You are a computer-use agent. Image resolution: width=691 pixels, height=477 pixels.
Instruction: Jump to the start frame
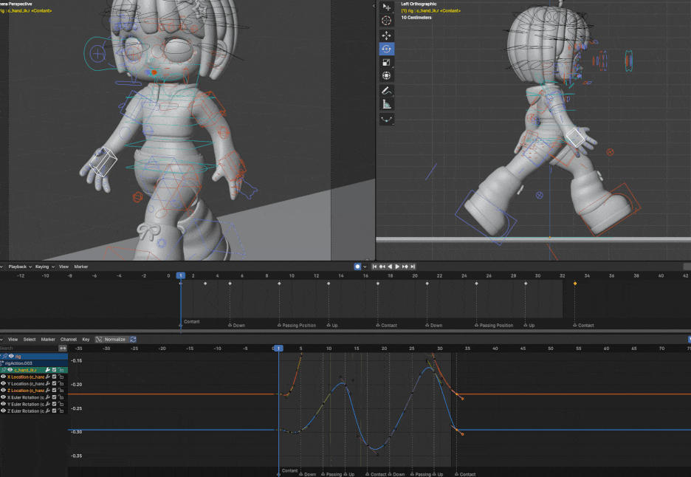[374, 267]
